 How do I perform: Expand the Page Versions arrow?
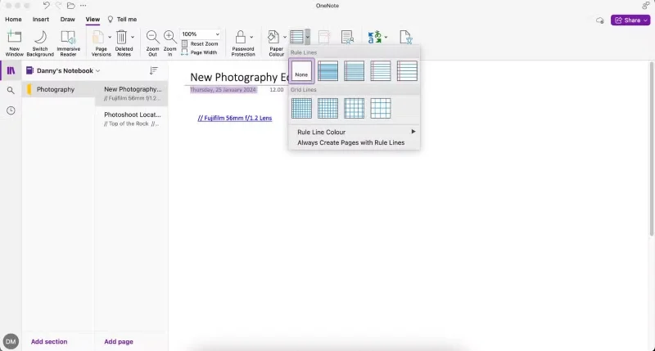tap(110, 37)
